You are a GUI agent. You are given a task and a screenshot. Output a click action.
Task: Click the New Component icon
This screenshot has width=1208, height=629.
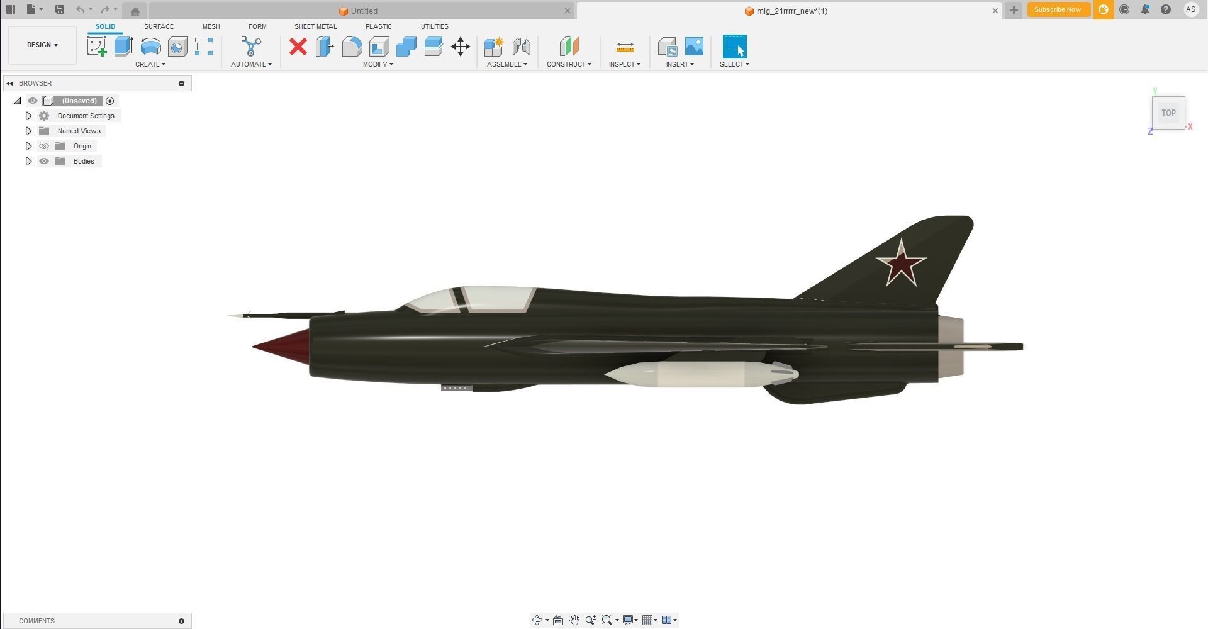(494, 47)
